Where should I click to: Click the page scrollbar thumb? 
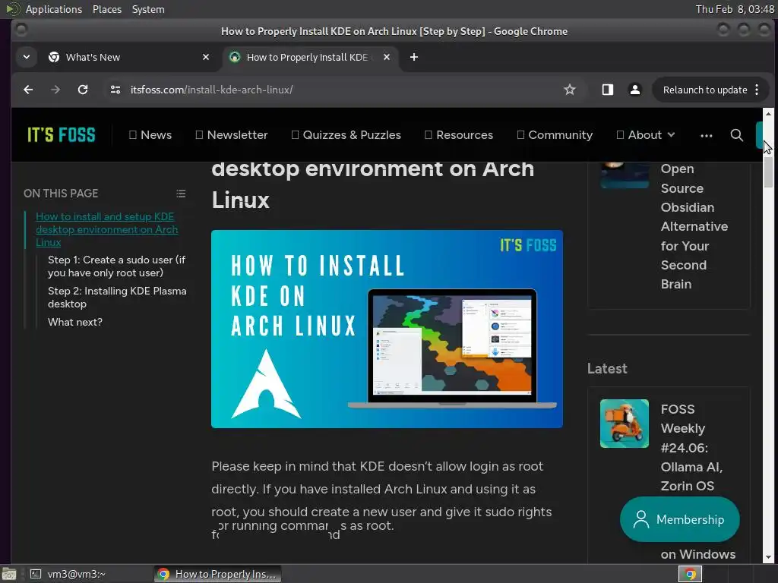click(x=768, y=172)
